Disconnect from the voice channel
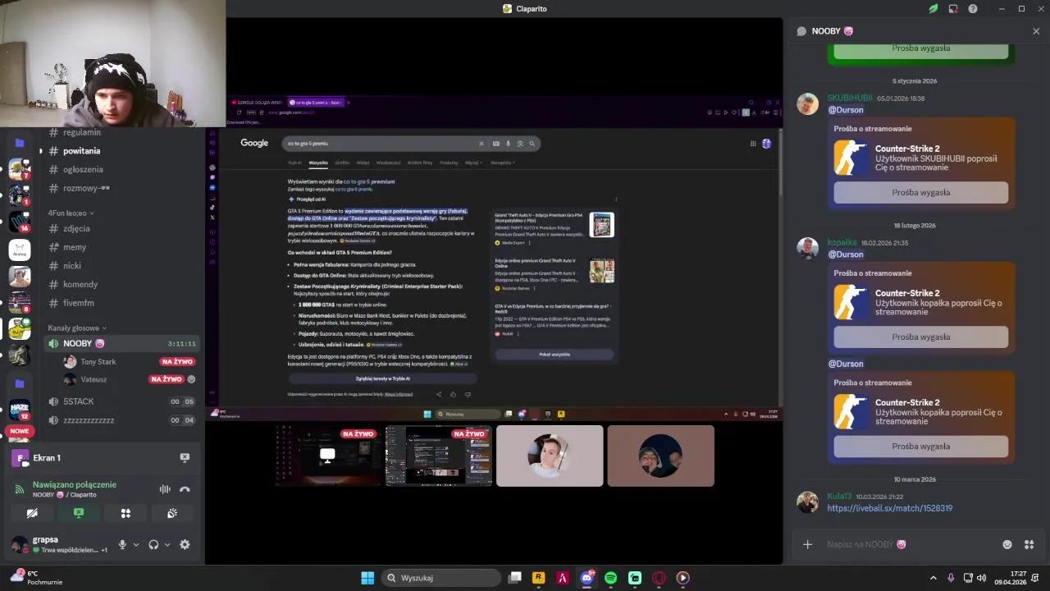 [x=185, y=489]
